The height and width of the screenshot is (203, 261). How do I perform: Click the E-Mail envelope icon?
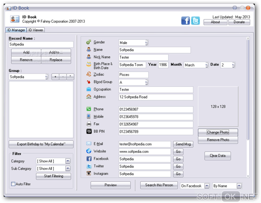coord(89,143)
